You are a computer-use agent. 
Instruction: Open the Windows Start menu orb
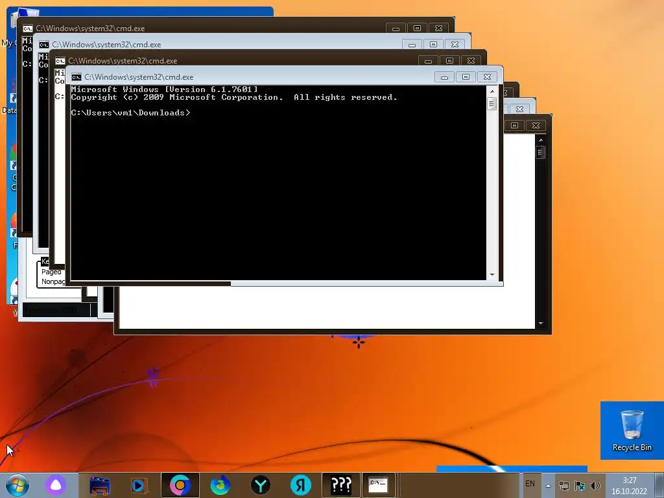17,485
